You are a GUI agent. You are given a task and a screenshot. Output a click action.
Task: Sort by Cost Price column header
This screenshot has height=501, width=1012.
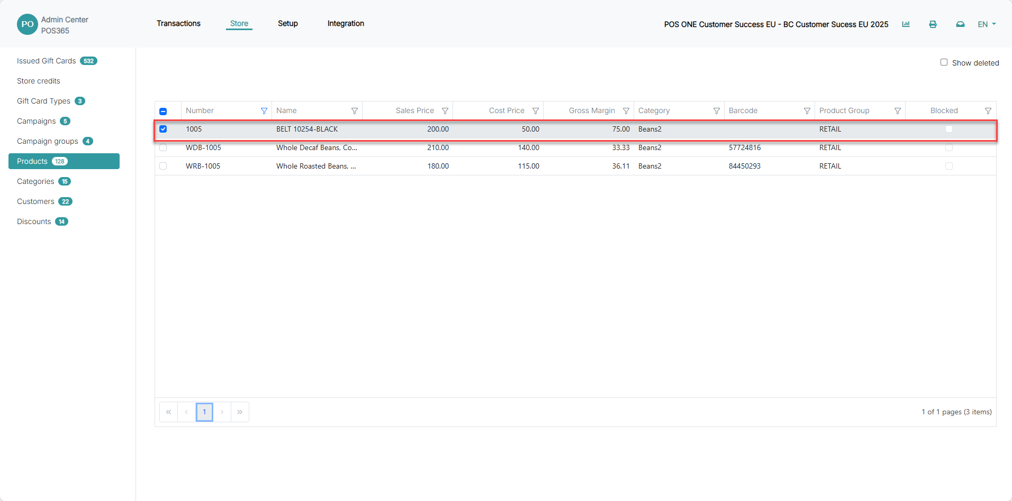pos(507,110)
